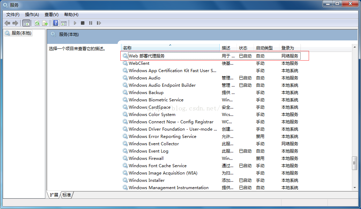Click the Export List toolbar icon
361x209 pixels.
point(45,23)
